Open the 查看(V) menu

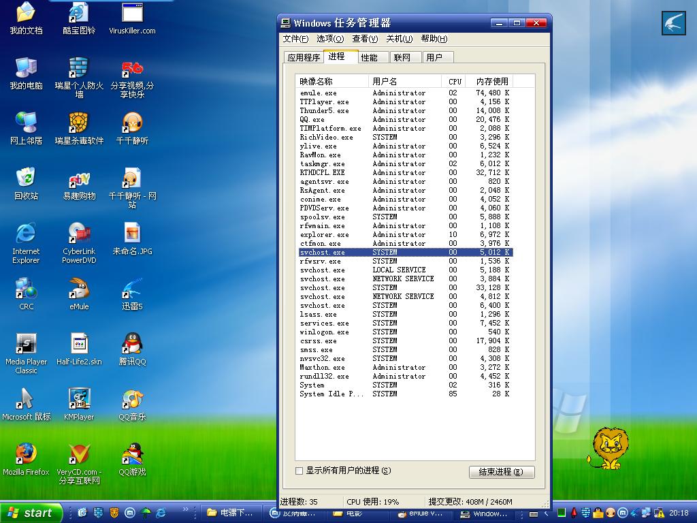click(x=365, y=39)
